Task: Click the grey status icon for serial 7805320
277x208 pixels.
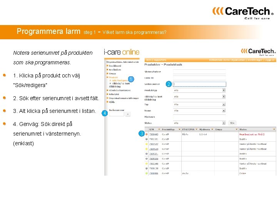Action: pos(147,159)
